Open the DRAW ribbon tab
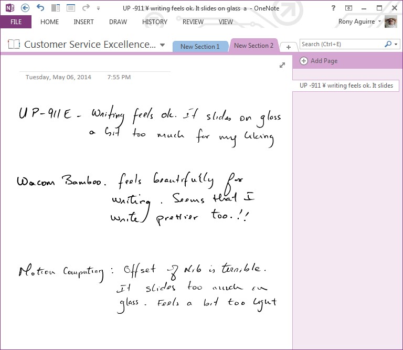The image size is (403, 350). click(x=118, y=22)
